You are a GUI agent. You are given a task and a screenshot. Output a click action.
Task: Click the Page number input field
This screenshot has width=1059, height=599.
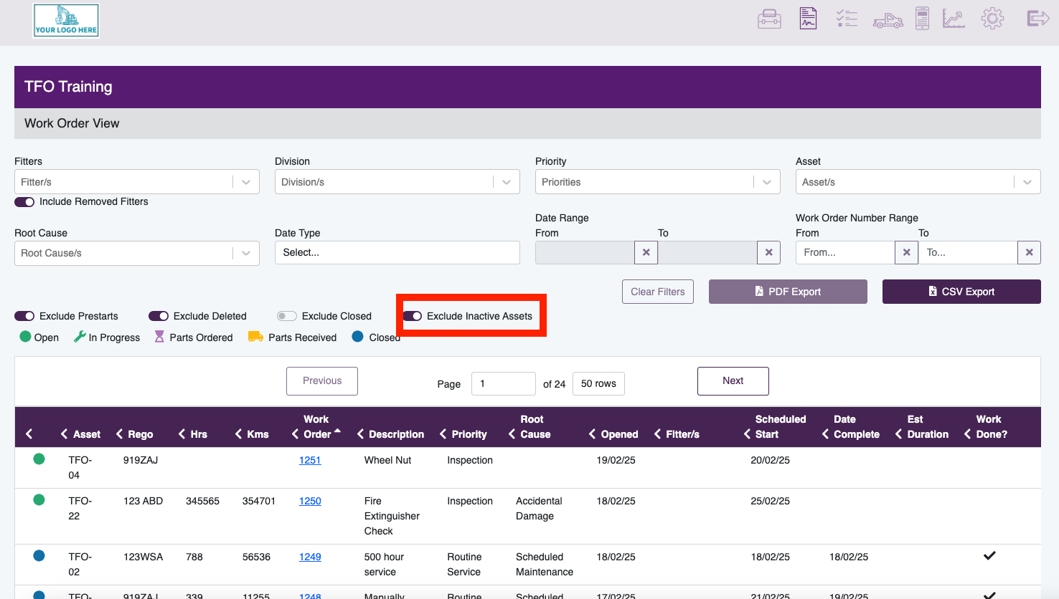[504, 383]
